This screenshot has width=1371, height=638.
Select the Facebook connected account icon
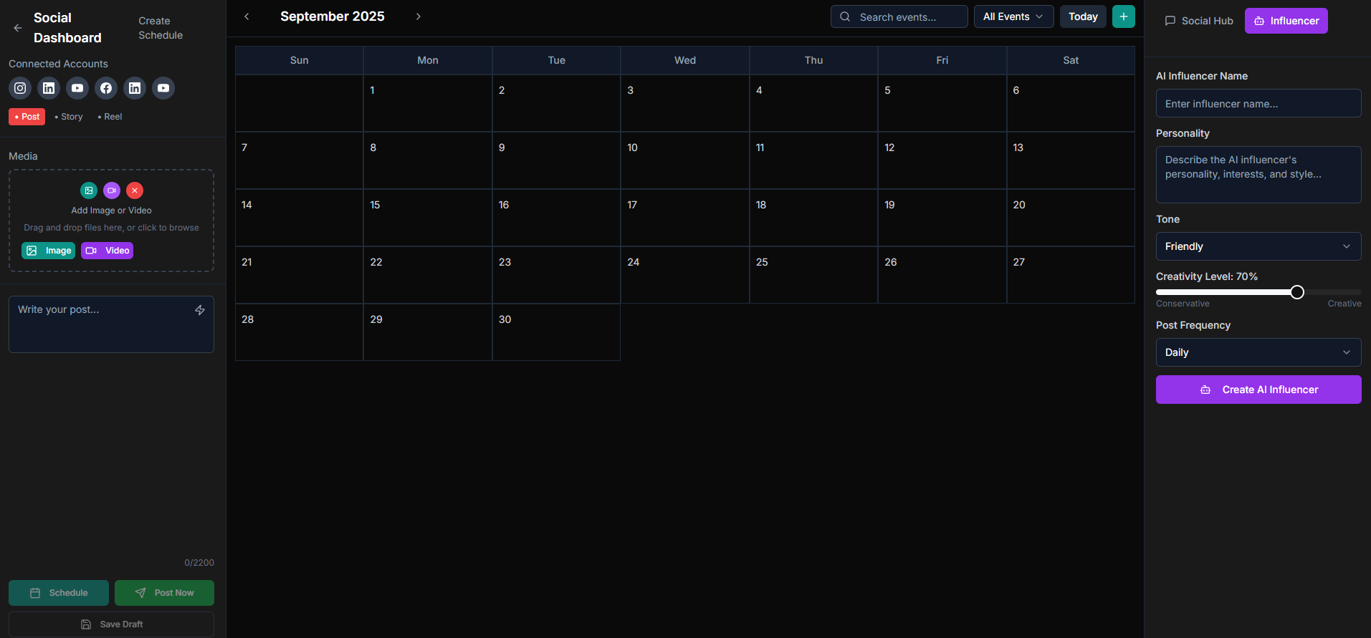106,88
